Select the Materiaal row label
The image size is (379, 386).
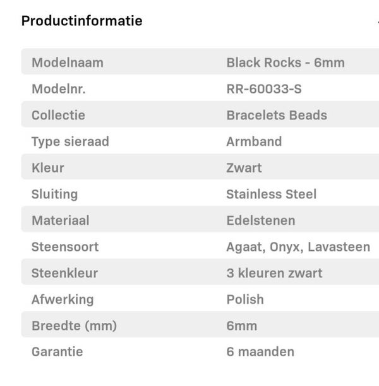click(x=61, y=220)
